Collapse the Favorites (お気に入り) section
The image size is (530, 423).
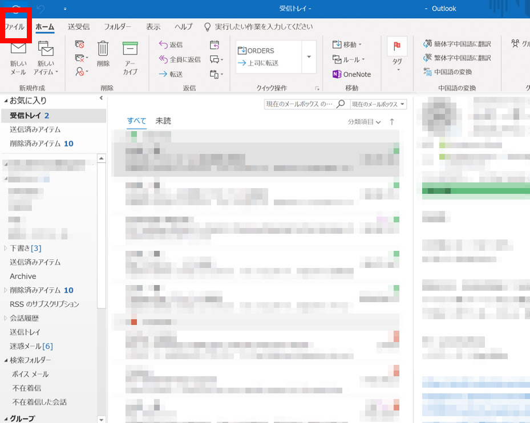coord(6,101)
